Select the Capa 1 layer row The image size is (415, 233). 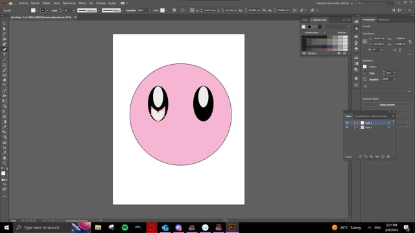click(370, 128)
